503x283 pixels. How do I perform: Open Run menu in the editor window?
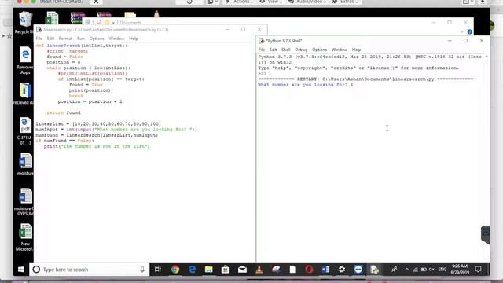[x=81, y=39]
